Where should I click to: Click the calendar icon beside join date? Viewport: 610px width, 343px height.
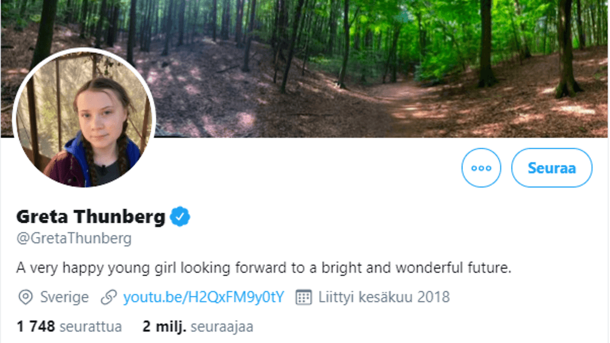point(304,297)
